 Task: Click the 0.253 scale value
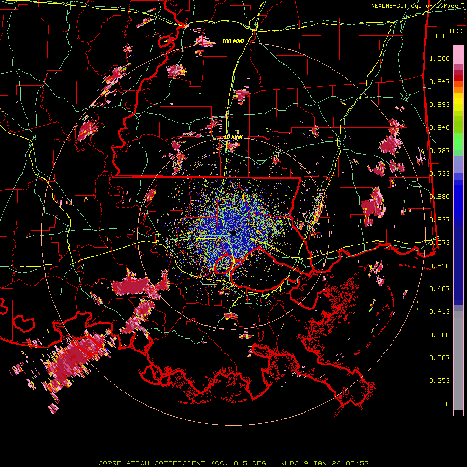[x=439, y=381]
